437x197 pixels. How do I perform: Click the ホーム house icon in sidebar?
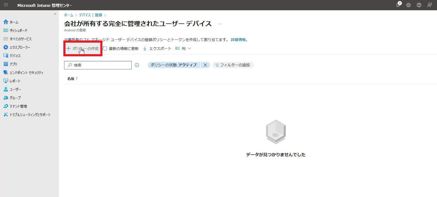(x=6, y=22)
